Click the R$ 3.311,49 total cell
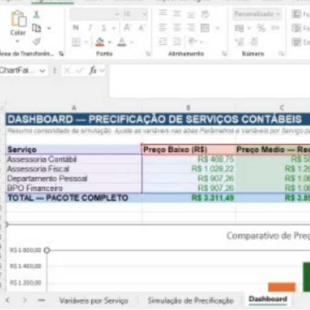The height and width of the screenshot is (310, 310). 189,198
